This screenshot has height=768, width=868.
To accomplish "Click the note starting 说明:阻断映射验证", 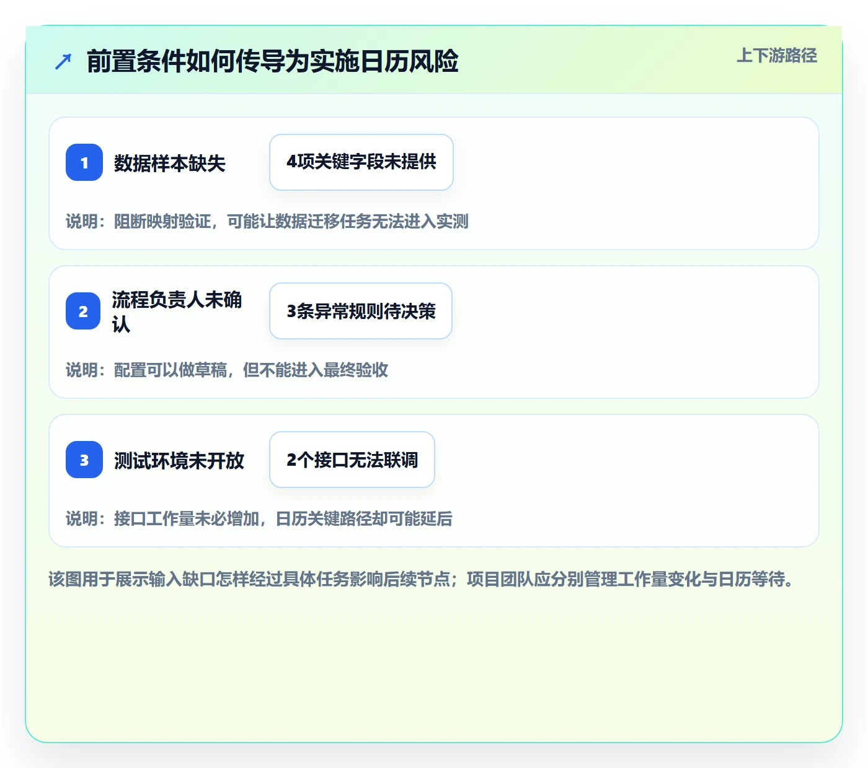I will (267, 221).
